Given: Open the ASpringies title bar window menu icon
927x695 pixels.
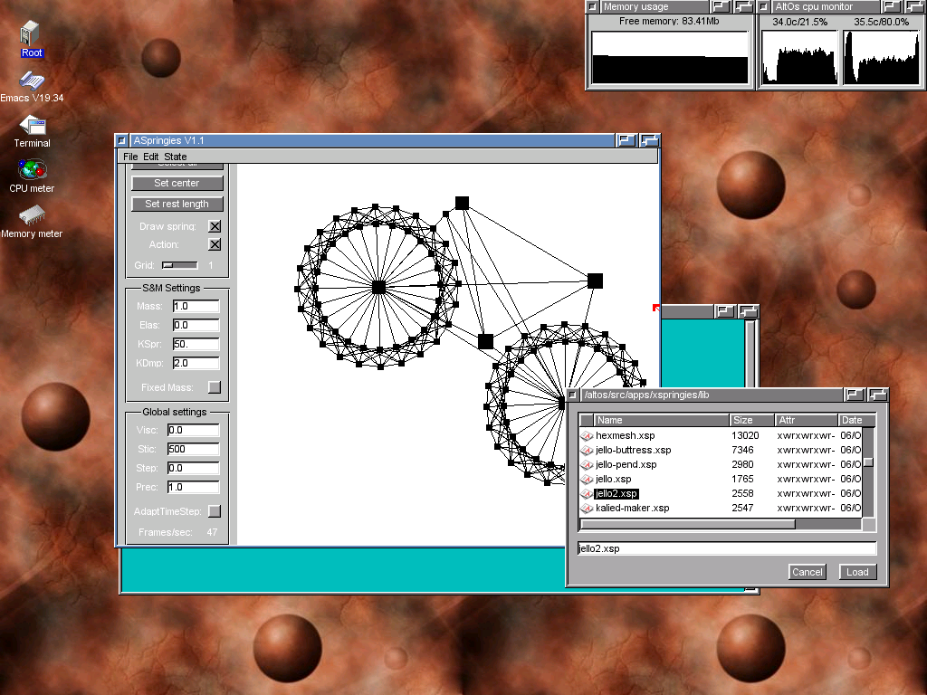Looking at the screenshot, I should coord(122,140).
